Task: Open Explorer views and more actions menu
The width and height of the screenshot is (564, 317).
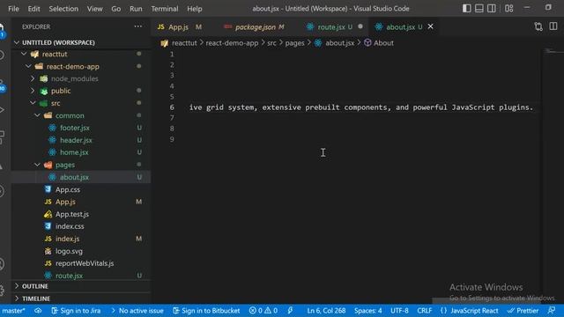Action: (138, 26)
